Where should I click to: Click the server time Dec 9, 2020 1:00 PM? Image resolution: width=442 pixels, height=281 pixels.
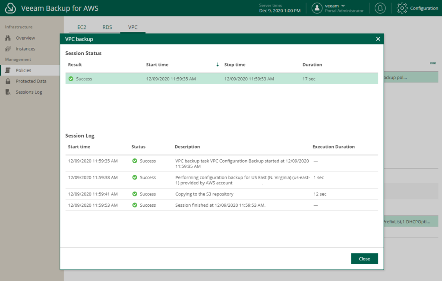point(280,11)
